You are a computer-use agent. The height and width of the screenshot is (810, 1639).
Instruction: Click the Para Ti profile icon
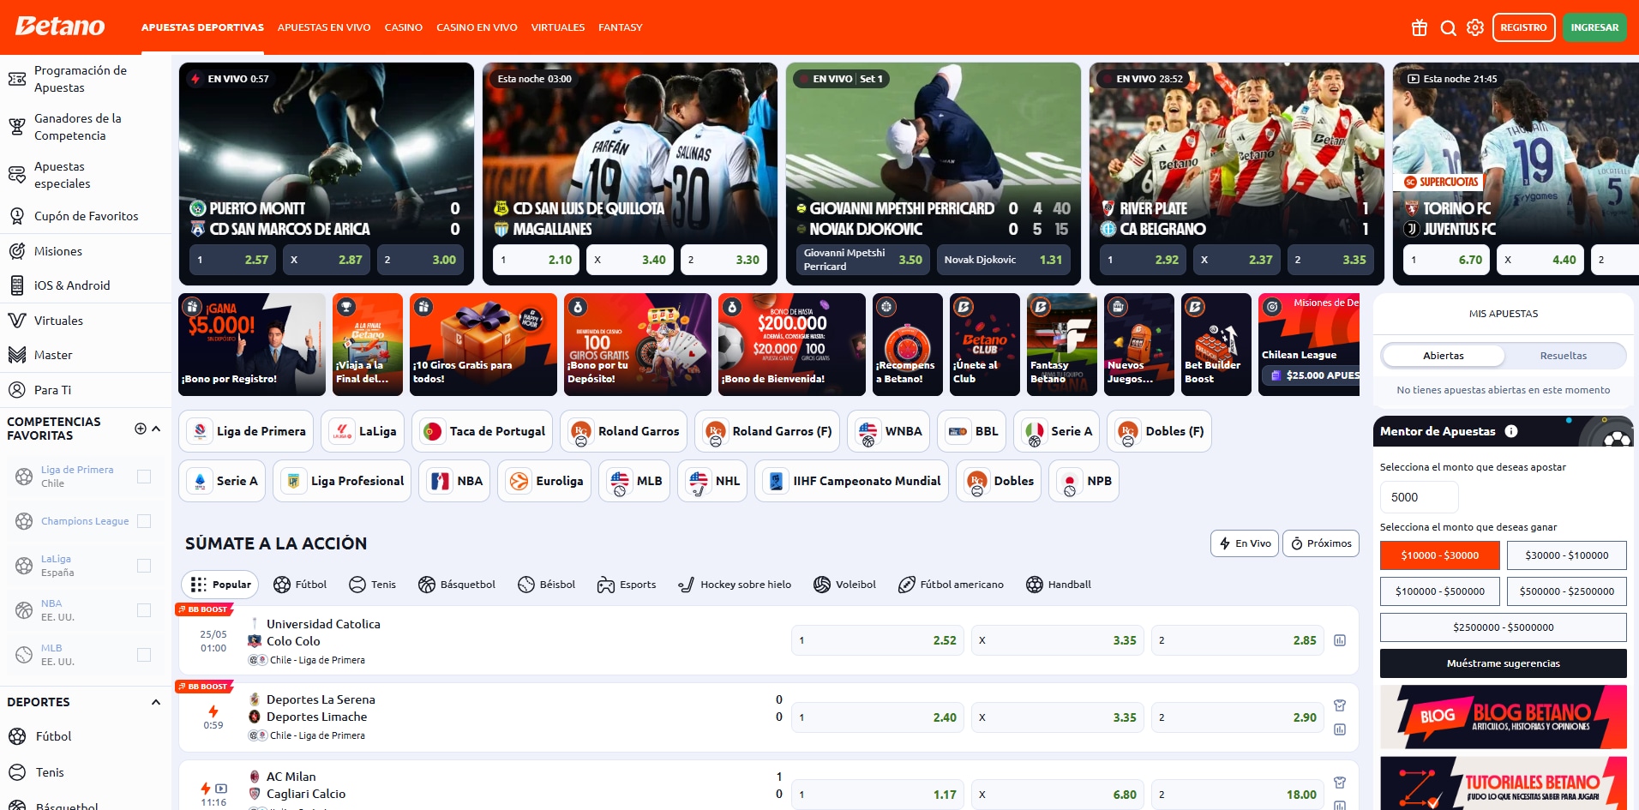click(x=17, y=390)
